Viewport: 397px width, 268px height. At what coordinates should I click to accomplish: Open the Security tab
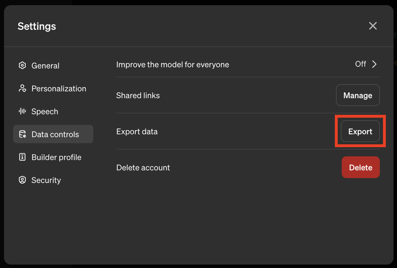click(x=53, y=180)
